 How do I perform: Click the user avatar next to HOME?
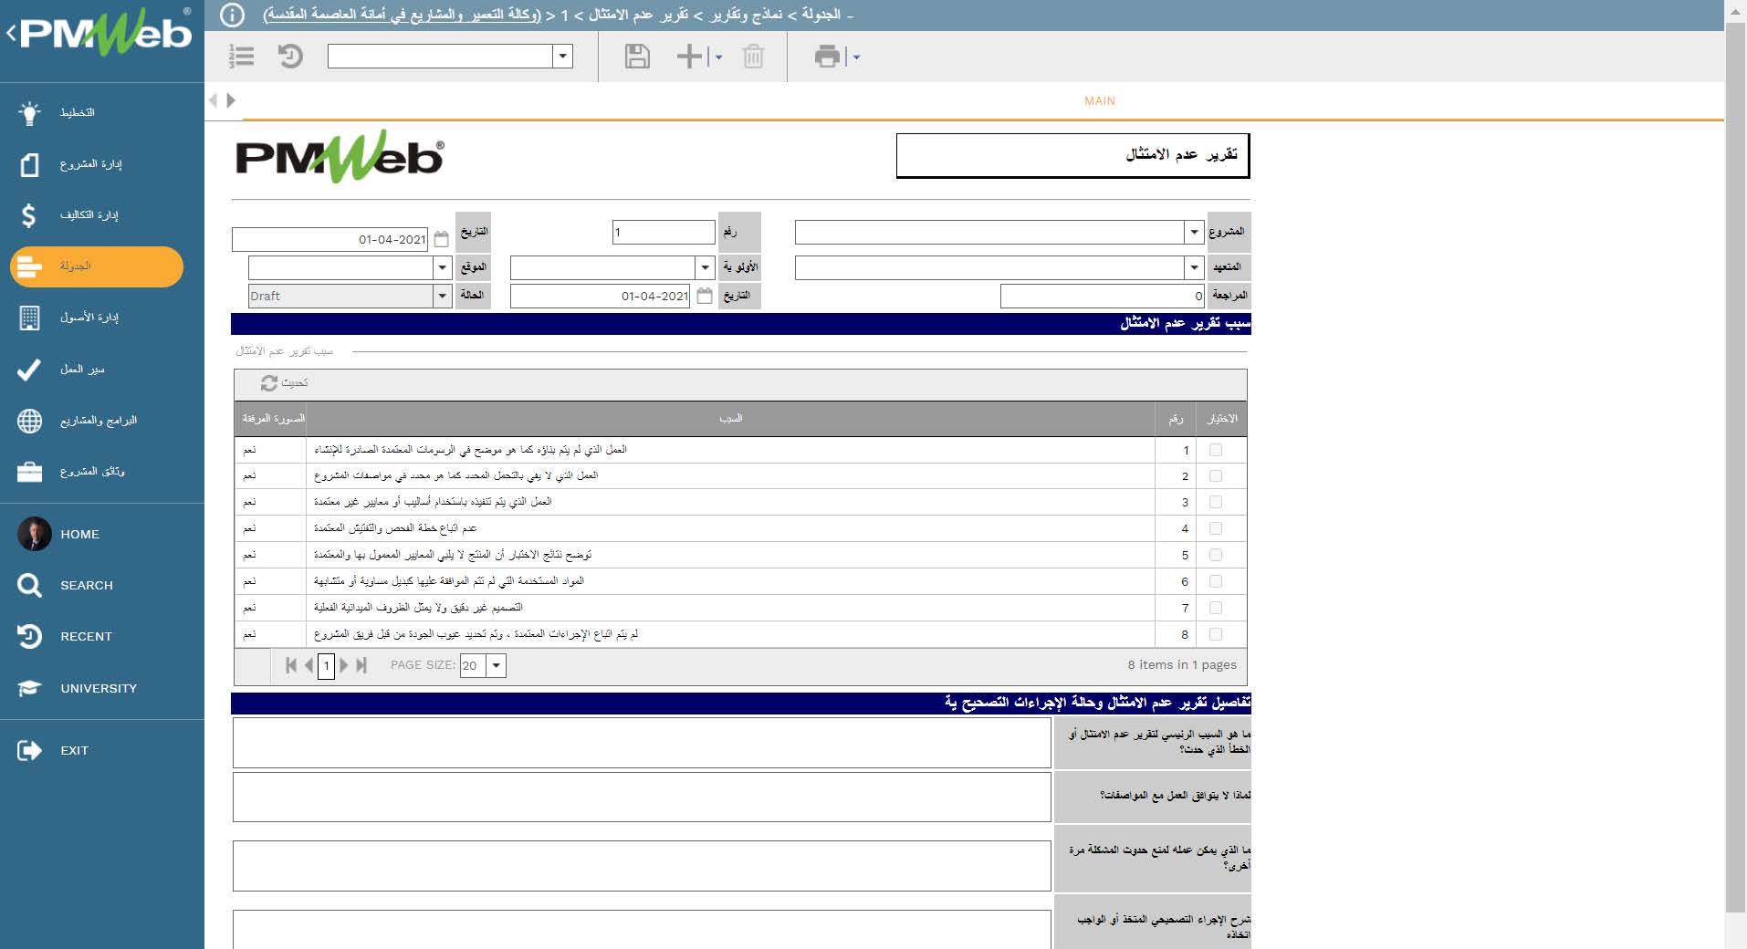point(35,534)
